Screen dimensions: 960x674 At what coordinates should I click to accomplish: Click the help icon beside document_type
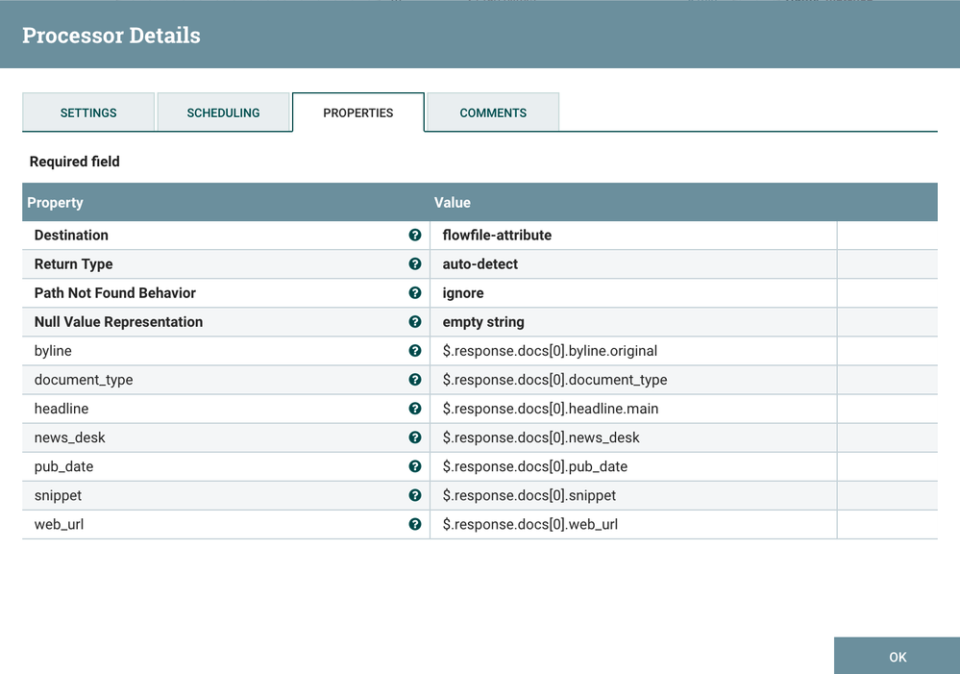(x=415, y=380)
